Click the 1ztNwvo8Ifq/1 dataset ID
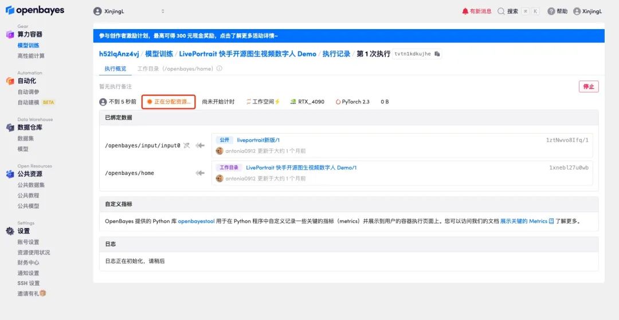619x320 pixels. (x=567, y=140)
